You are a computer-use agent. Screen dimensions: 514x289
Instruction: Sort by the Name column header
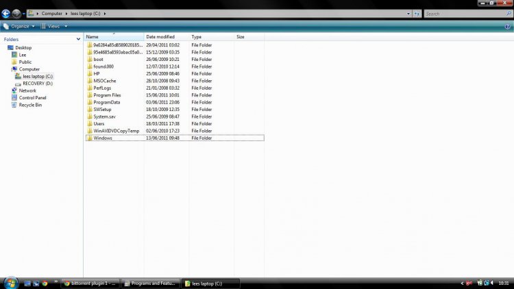pos(114,37)
